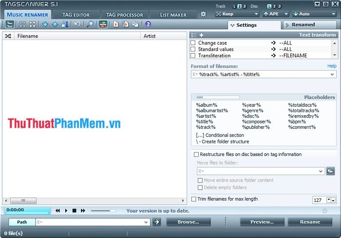Image resolution: width=341 pixels, height=238 pixels.
Task: Click the Preview... button
Action: tap(262, 222)
